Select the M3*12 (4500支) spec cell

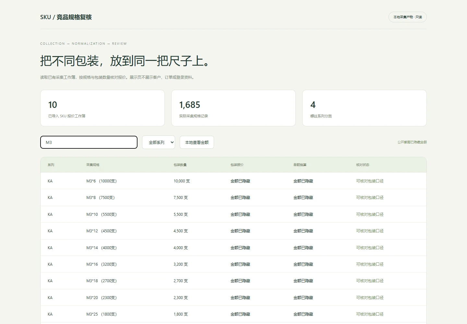point(102,231)
